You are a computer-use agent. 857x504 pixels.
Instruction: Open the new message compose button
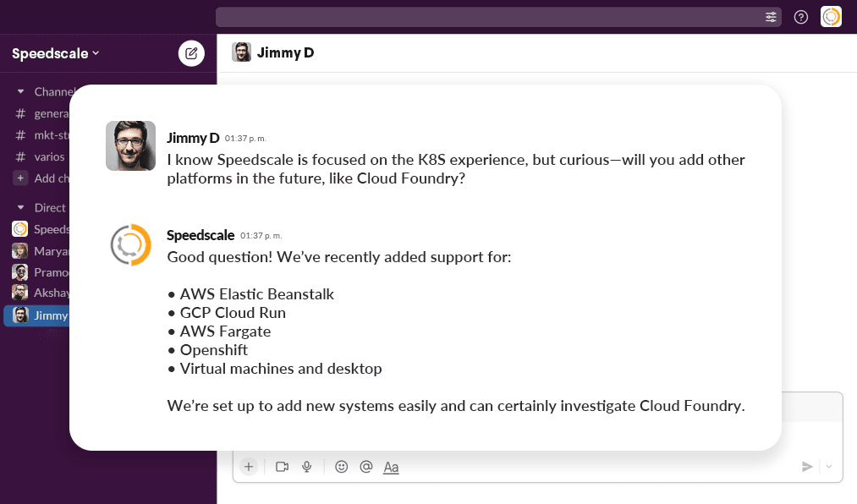pyautogui.click(x=191, y=53)
